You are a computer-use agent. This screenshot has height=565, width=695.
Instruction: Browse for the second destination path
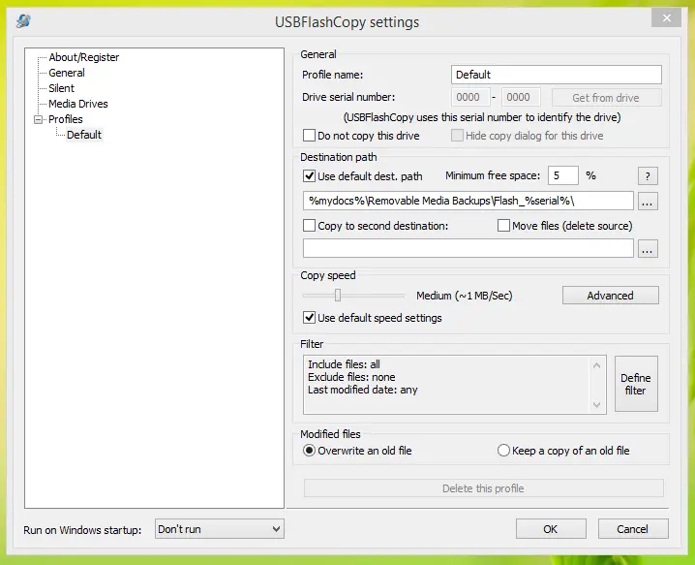pos(648,248)
